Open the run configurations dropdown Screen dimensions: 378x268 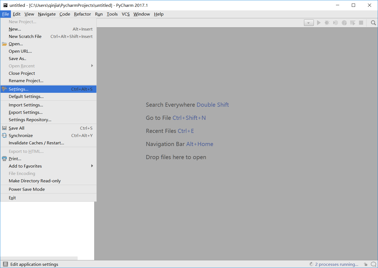[309, 23]
